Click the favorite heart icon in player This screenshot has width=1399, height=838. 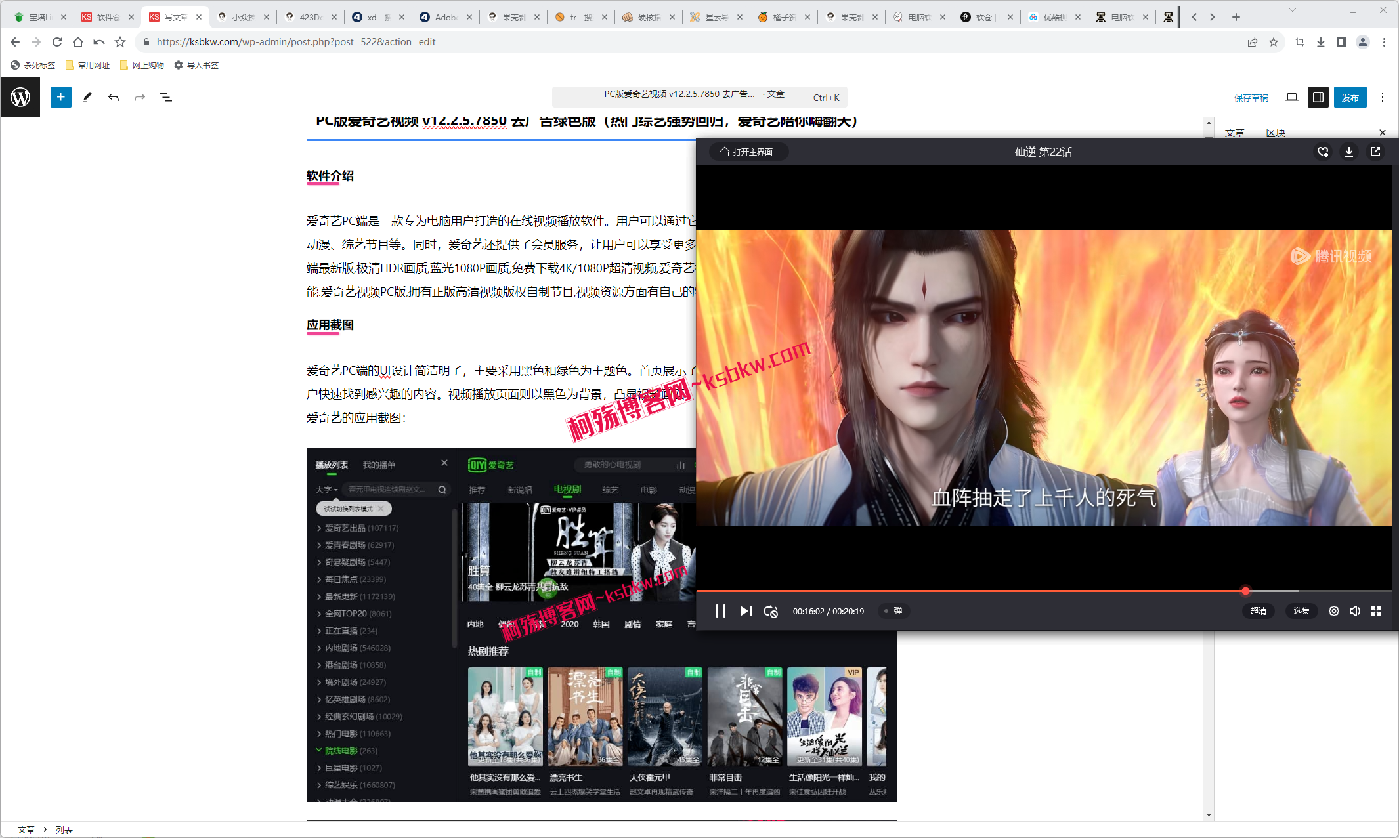pyautogui.click(x=1323, y=152)
